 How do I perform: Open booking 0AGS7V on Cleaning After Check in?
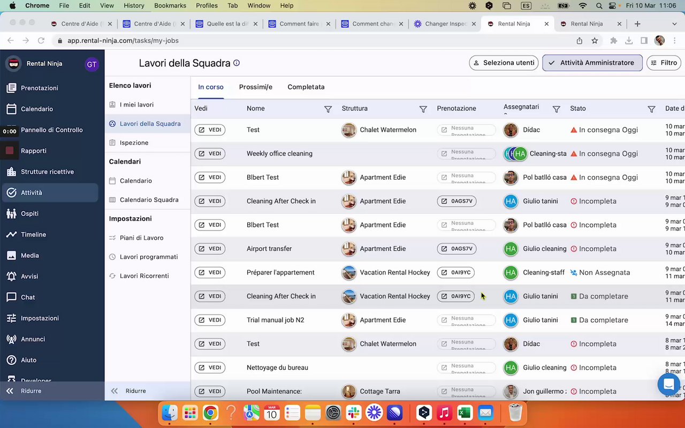point(456,201)
